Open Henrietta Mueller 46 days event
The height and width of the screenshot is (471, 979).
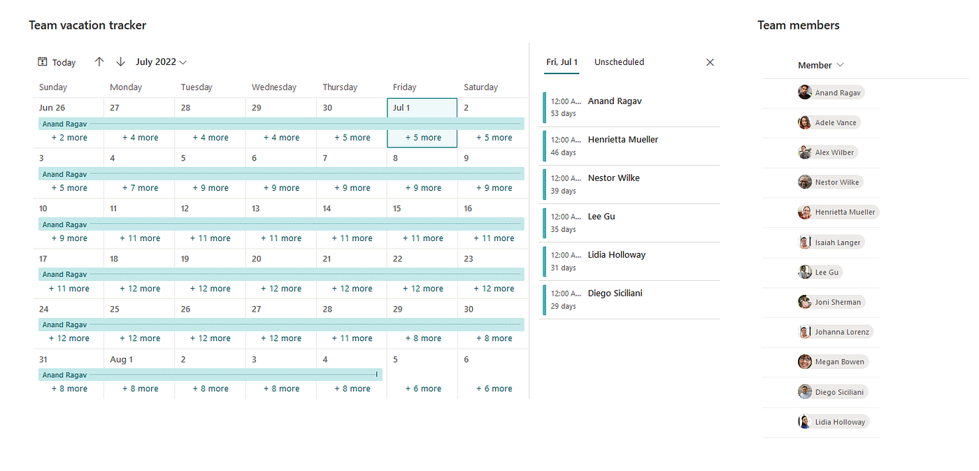pyautogui.click(x=631, y=146)
